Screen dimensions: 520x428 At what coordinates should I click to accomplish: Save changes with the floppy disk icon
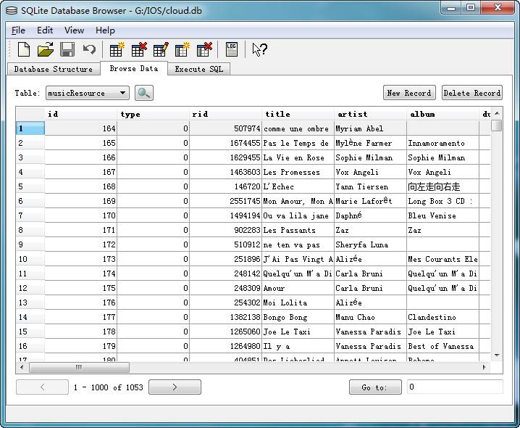click(67, 49)
